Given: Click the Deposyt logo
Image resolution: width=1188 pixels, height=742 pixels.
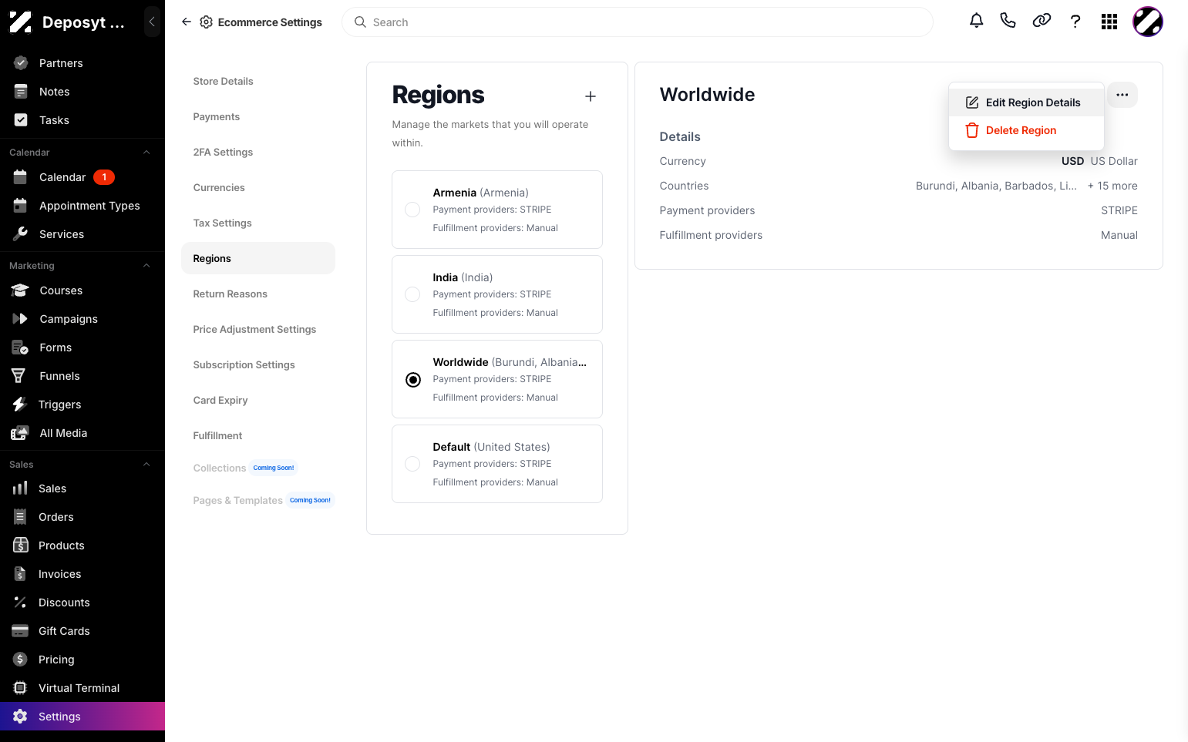Looking at the screenshot, I should (x=21, y=22).
